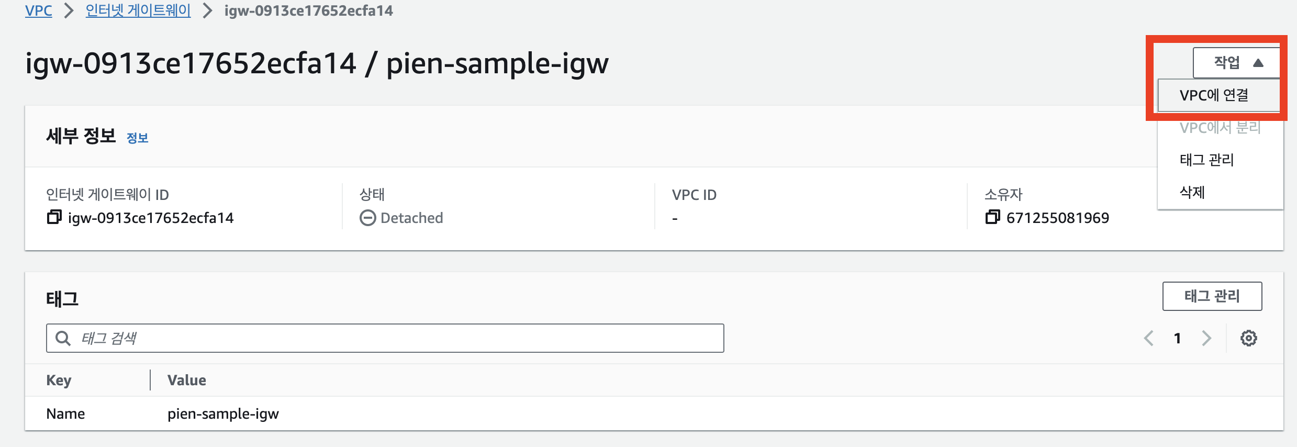Click the 태그 관리 button in tags panel
1297x447 pixels.
(x=1212, y=296)
